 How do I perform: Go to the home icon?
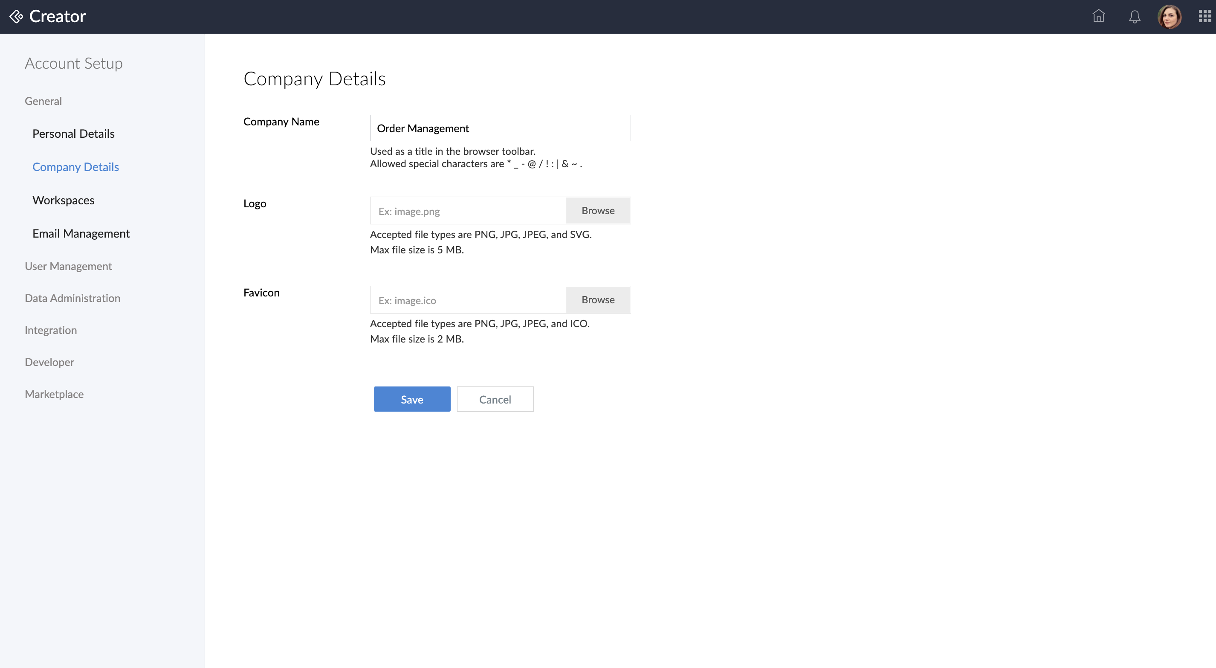point(1098,17)
